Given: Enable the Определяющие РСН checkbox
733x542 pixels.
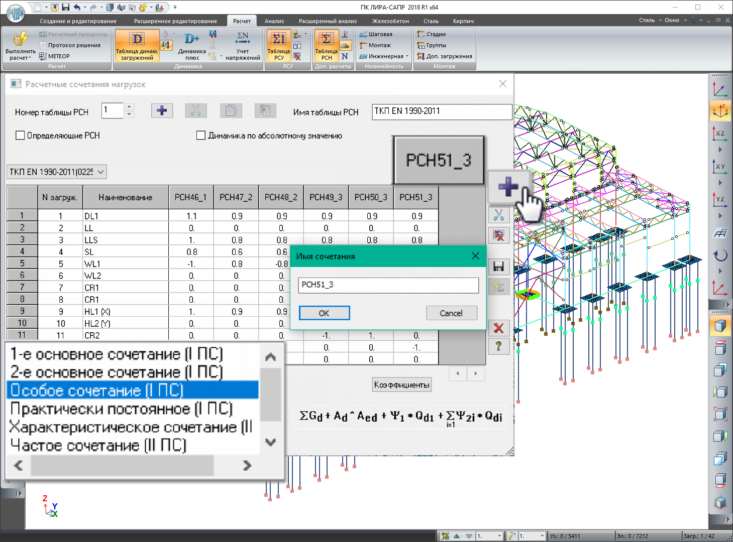Looking at the screenshot, I should pos(21,135).
